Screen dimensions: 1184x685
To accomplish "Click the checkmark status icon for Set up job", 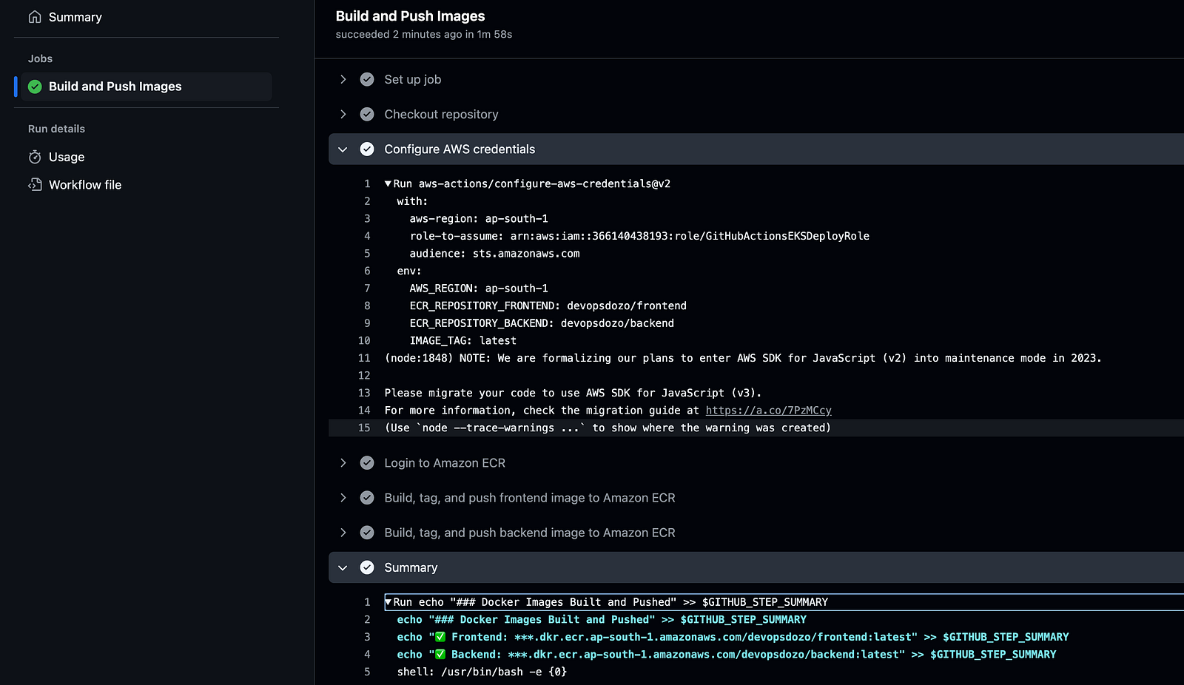I will tap(367, 79).
